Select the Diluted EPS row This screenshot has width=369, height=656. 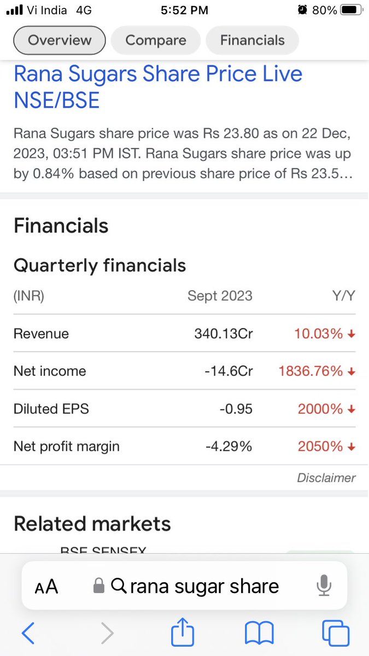point(184,408)
